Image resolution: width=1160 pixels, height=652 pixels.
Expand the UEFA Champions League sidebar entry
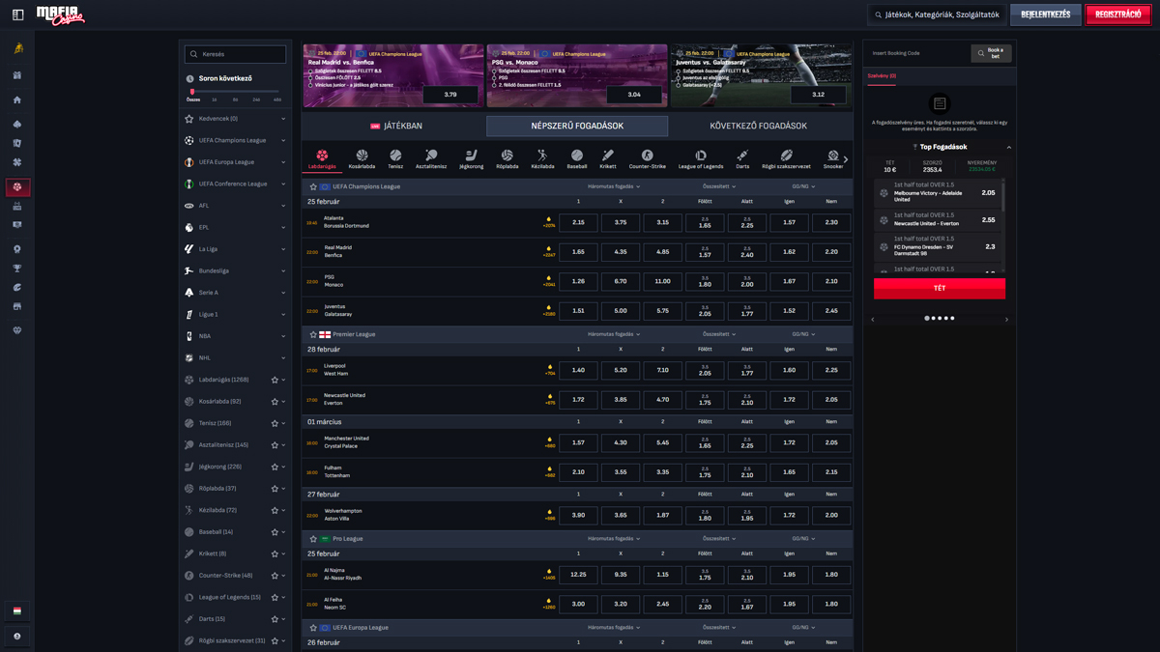[x=283, y=140]
